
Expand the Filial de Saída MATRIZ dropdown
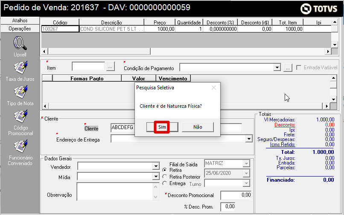pyautogui.click(x=246, y=163)
